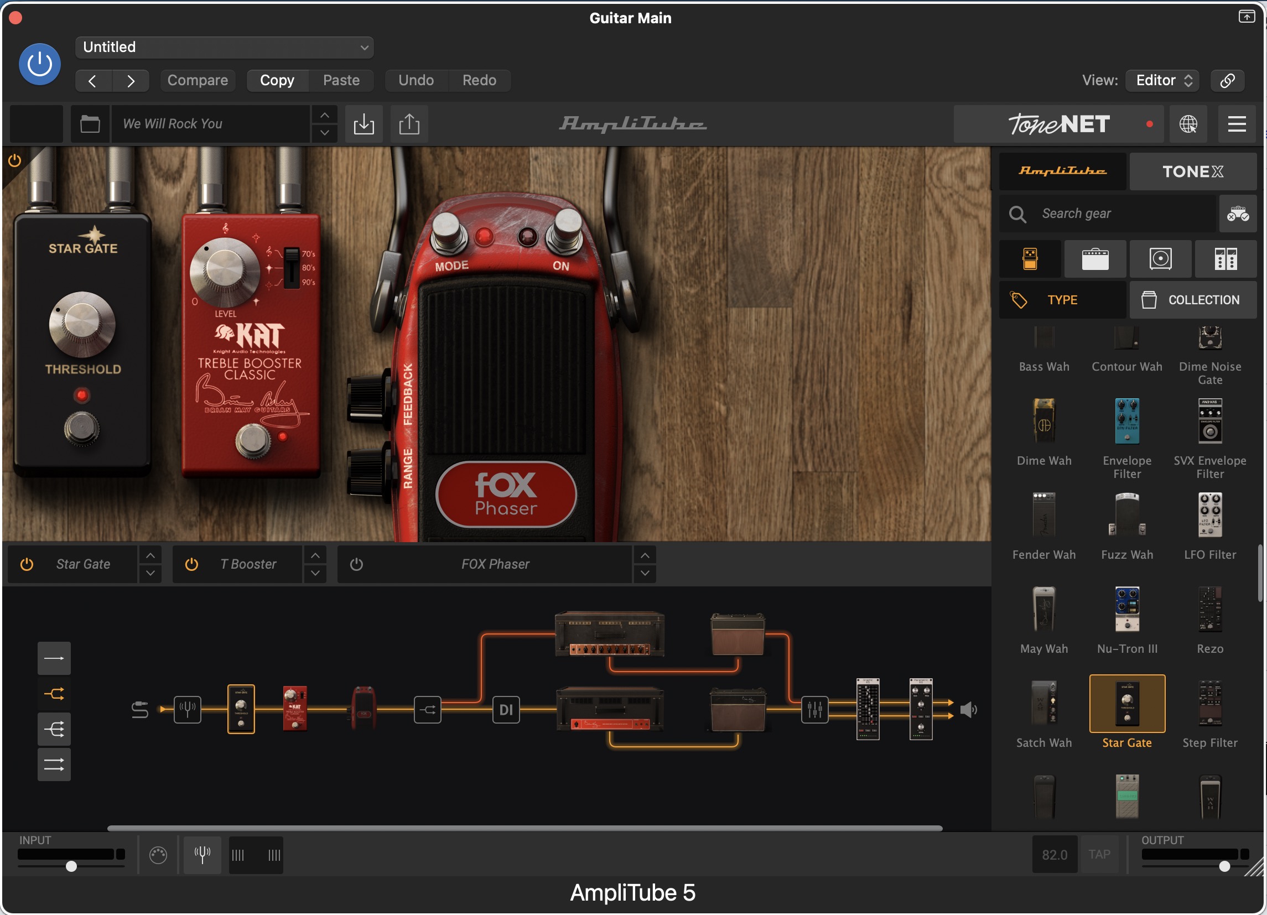Click the splitter block in signal chain
The width and height of the screenshot is (1267, 915).
point(427,709)
